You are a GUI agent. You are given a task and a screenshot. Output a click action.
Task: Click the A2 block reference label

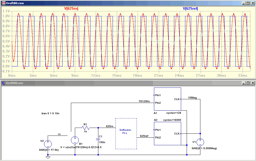156,120
